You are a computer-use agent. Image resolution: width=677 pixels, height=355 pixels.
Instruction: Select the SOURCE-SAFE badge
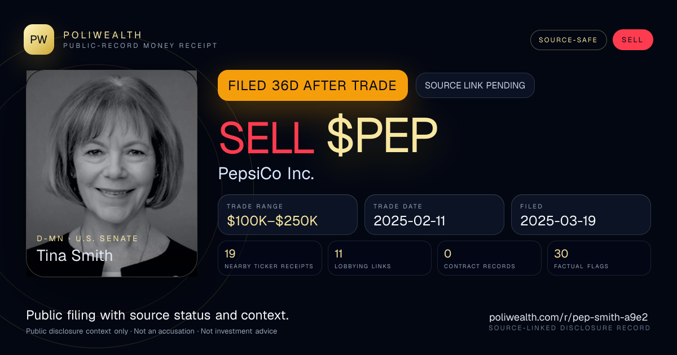[x=568, y=40]
